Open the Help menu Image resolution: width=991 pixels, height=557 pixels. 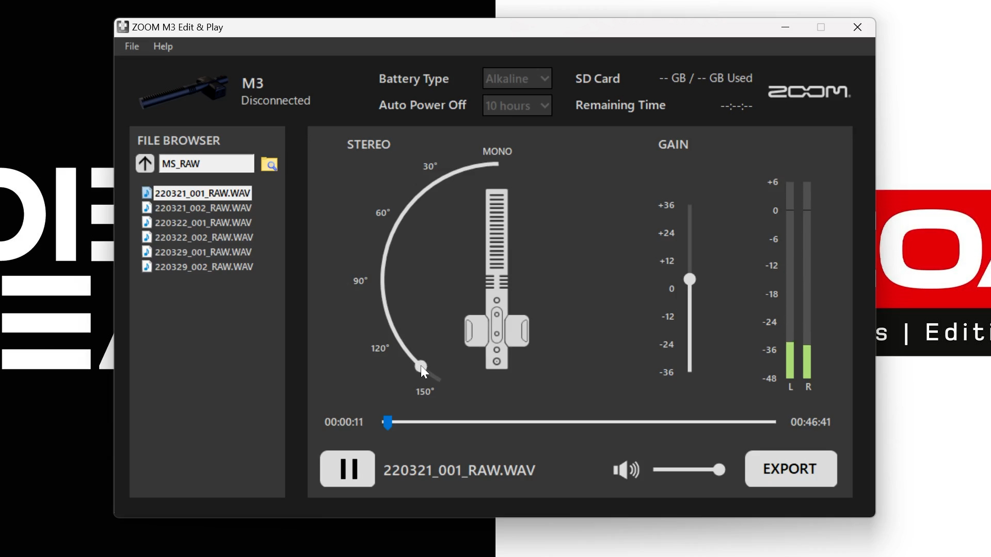click(163, 46)
